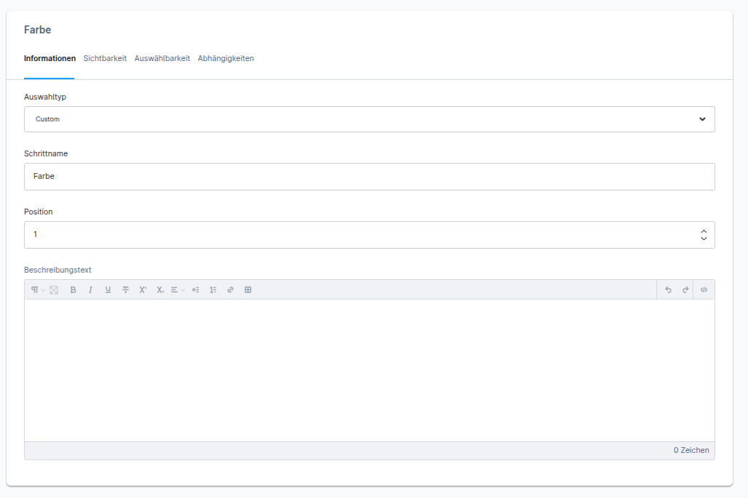Toggle italic formatting
The height and width of the screenshot is (498, 748).
click(x=90, y=290)
